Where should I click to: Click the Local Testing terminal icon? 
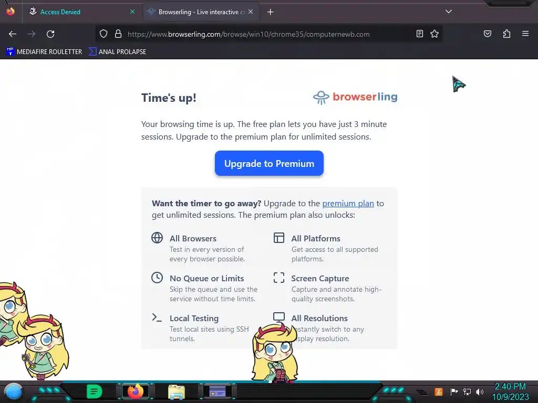coord(157,317)
